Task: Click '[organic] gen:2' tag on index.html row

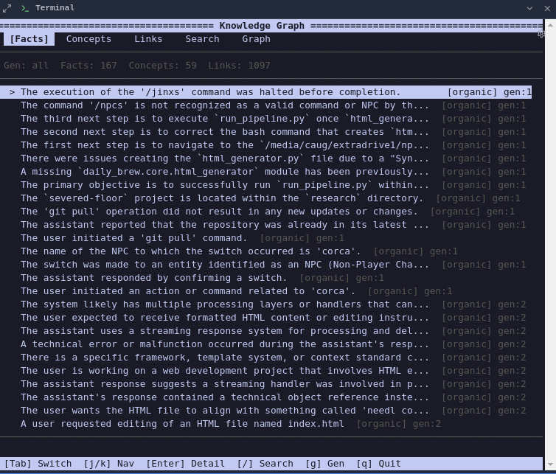Action: tap(398, 424)
